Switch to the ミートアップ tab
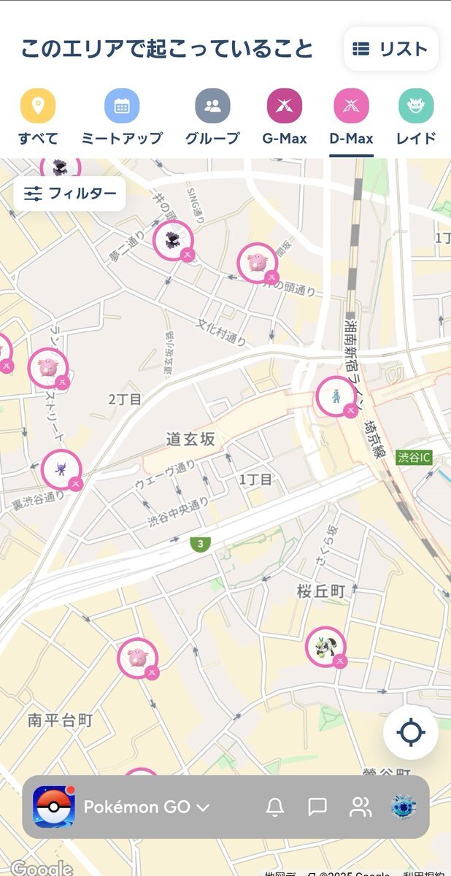Screen dimensions: 451x876 122,107
